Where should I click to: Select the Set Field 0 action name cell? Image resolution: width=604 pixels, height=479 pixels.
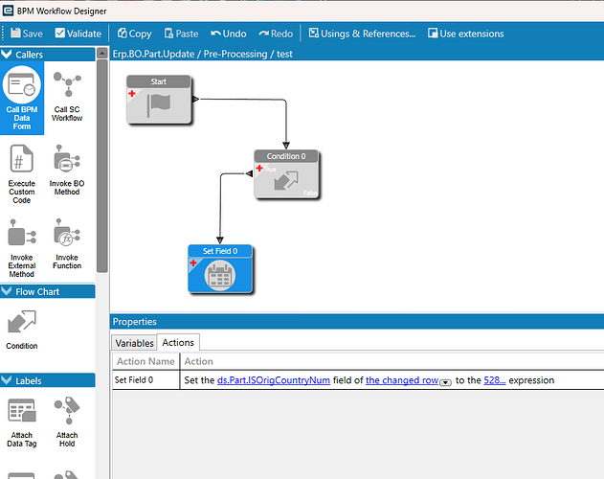pos(146,380)
